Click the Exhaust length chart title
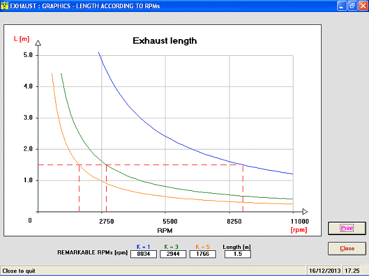 click(x=165, y=41)
